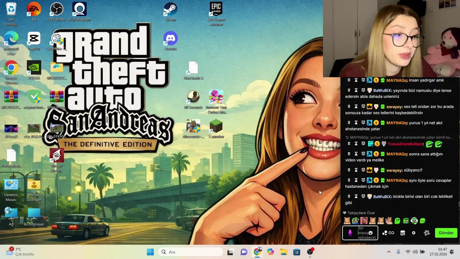This screenshot has width=460, height=259.
Task: Click the purple microphone in chat box
Action: pos(350,233)
